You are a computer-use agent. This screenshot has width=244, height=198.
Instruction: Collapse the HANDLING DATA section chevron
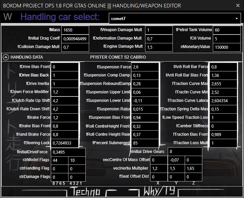pyautogui.click(x=6, y=57)
